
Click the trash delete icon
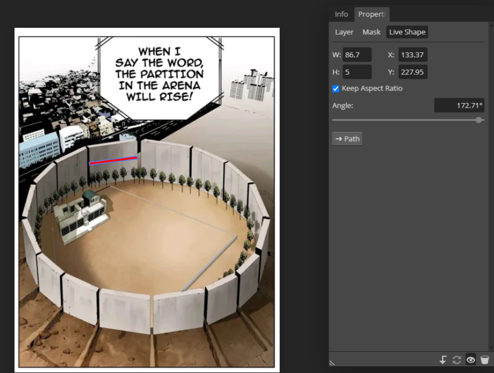tap(484, 360)
